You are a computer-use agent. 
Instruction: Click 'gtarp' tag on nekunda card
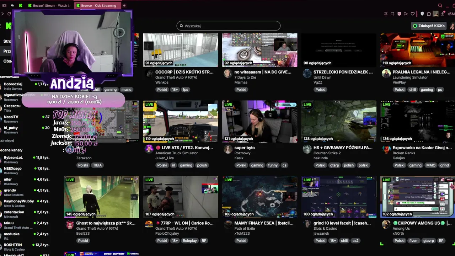(x=334, y=165)
